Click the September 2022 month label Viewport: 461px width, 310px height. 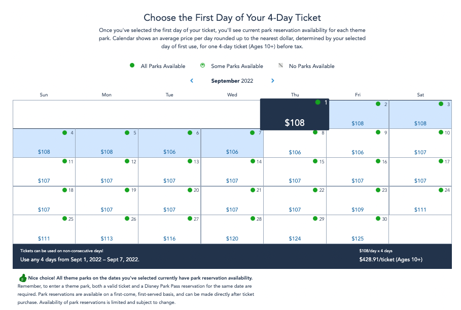click(x=232, y=81)
